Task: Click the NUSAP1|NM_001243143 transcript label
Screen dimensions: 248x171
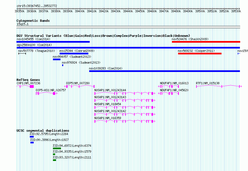Action: coord(110,97)
